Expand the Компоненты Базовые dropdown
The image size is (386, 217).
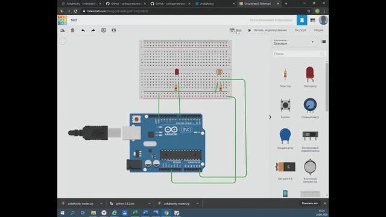[x=294, y=42]
